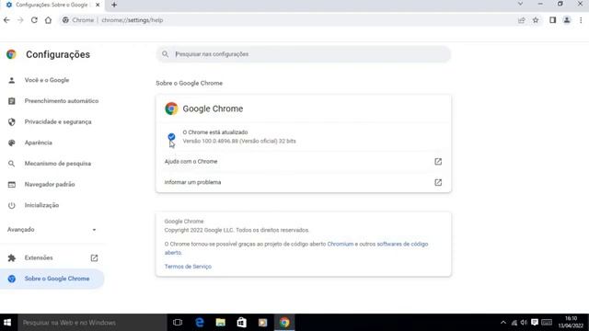This screenshot has height=331, width=589.
Task: Open the side panel icon
Action: click(552, 20)
